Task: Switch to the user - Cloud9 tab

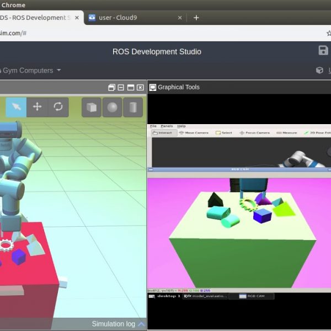Action: click(x=134, y=18)
